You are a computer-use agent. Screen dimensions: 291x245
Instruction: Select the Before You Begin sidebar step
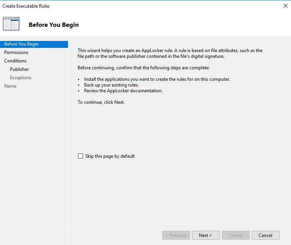[21, 44]
